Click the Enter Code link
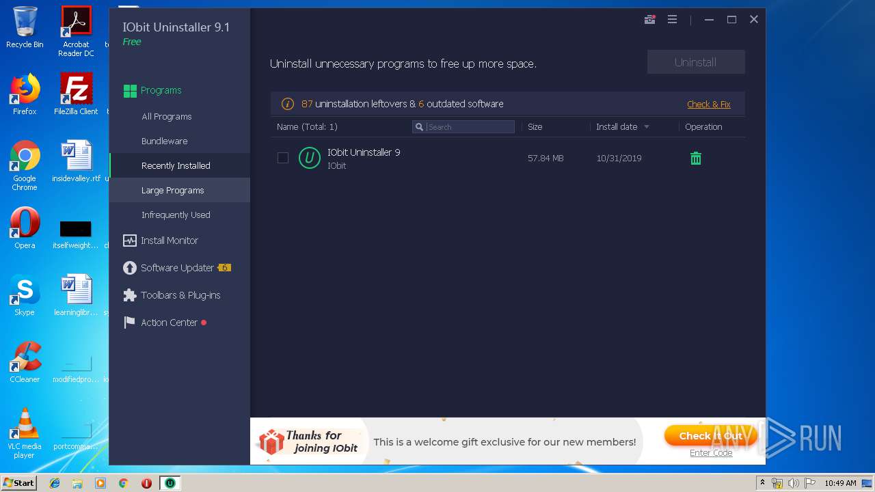Viewport: 875px width, 492px height. click(x=711, y=453)
